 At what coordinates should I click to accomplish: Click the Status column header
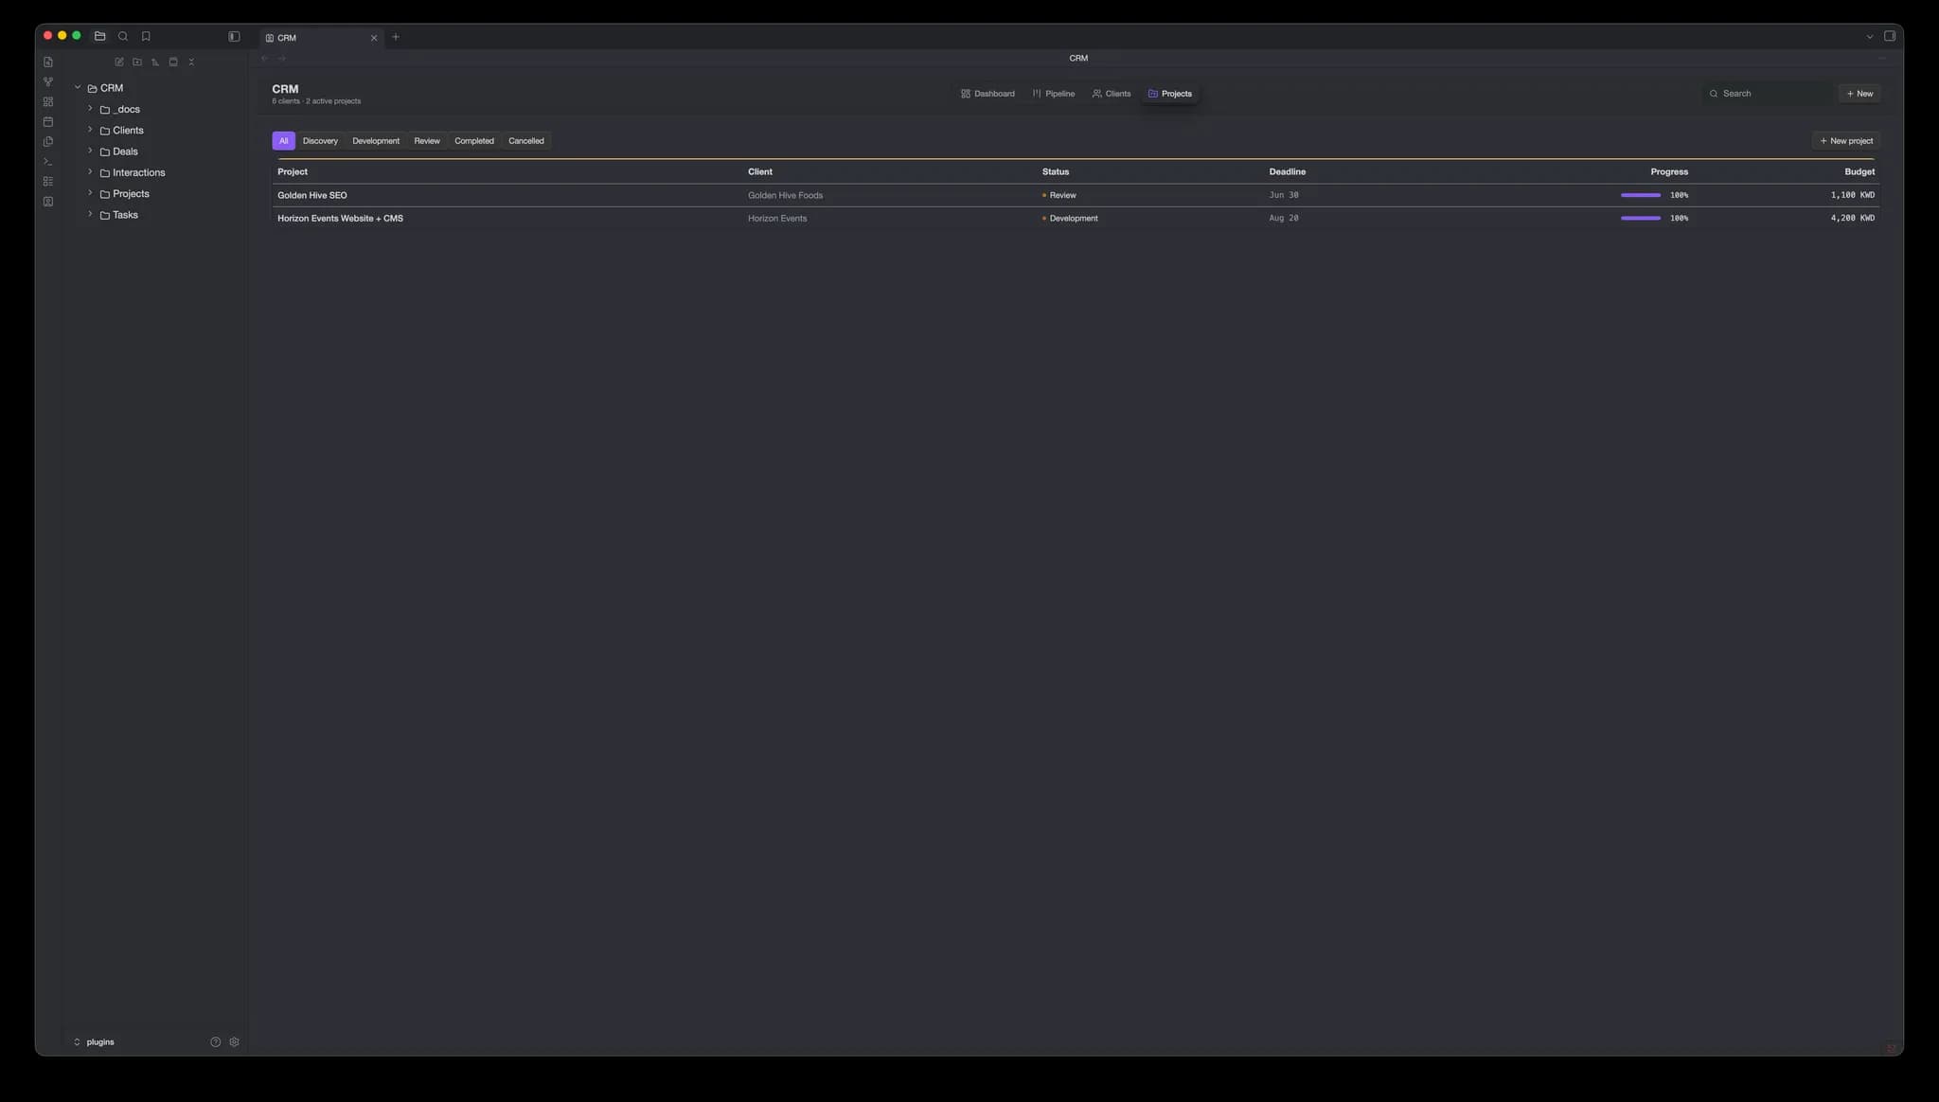pyautogui.click(x=1056, y=172)
